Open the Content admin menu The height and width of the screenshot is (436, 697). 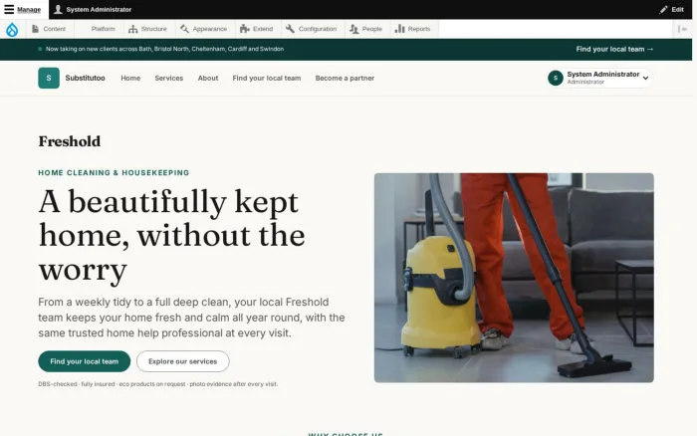coord(49,29)
